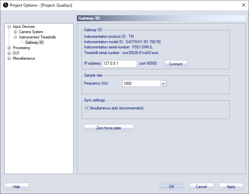The width and height of the screenshot is (249, 194).
Task: Collapse the Instrumented Treadmills node
Action: (15, 37)
